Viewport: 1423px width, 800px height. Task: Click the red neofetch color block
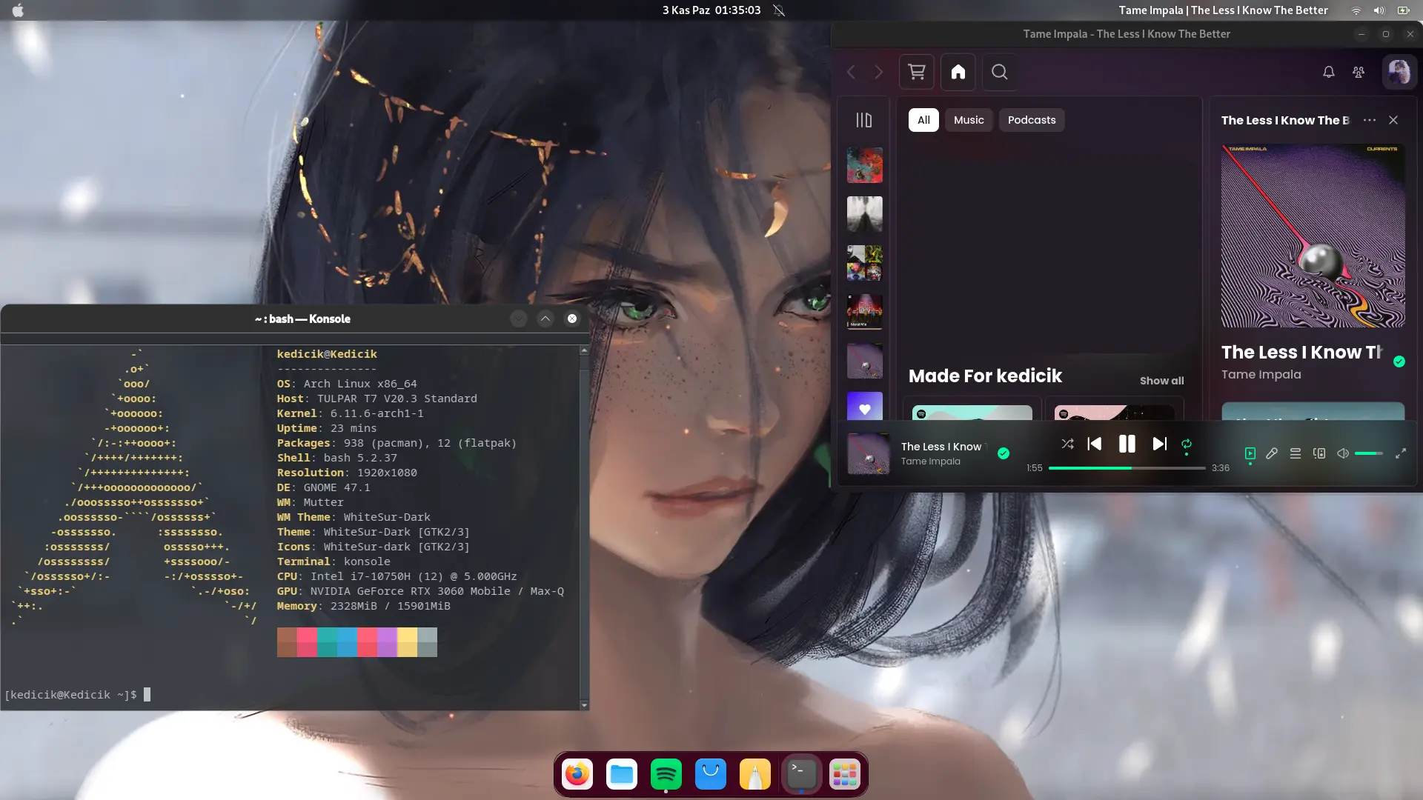(367, 642)
